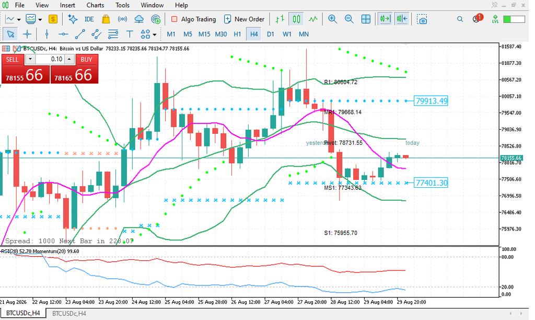The height and width of the screenshot is (320, 535).
Task: Open the File menu
Action: 20,5
